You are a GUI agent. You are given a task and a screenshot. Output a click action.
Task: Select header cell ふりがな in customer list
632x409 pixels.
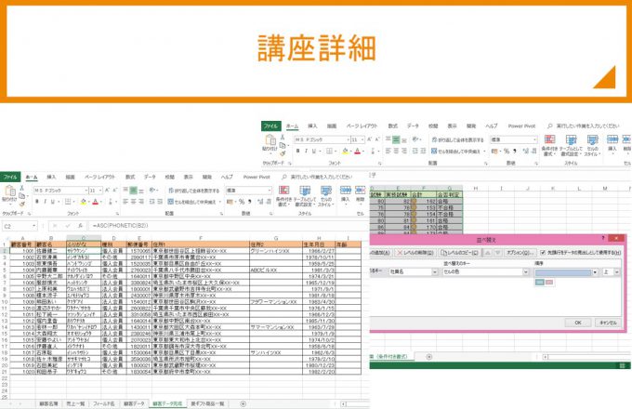pyautogui.click(x=84, y=244)
